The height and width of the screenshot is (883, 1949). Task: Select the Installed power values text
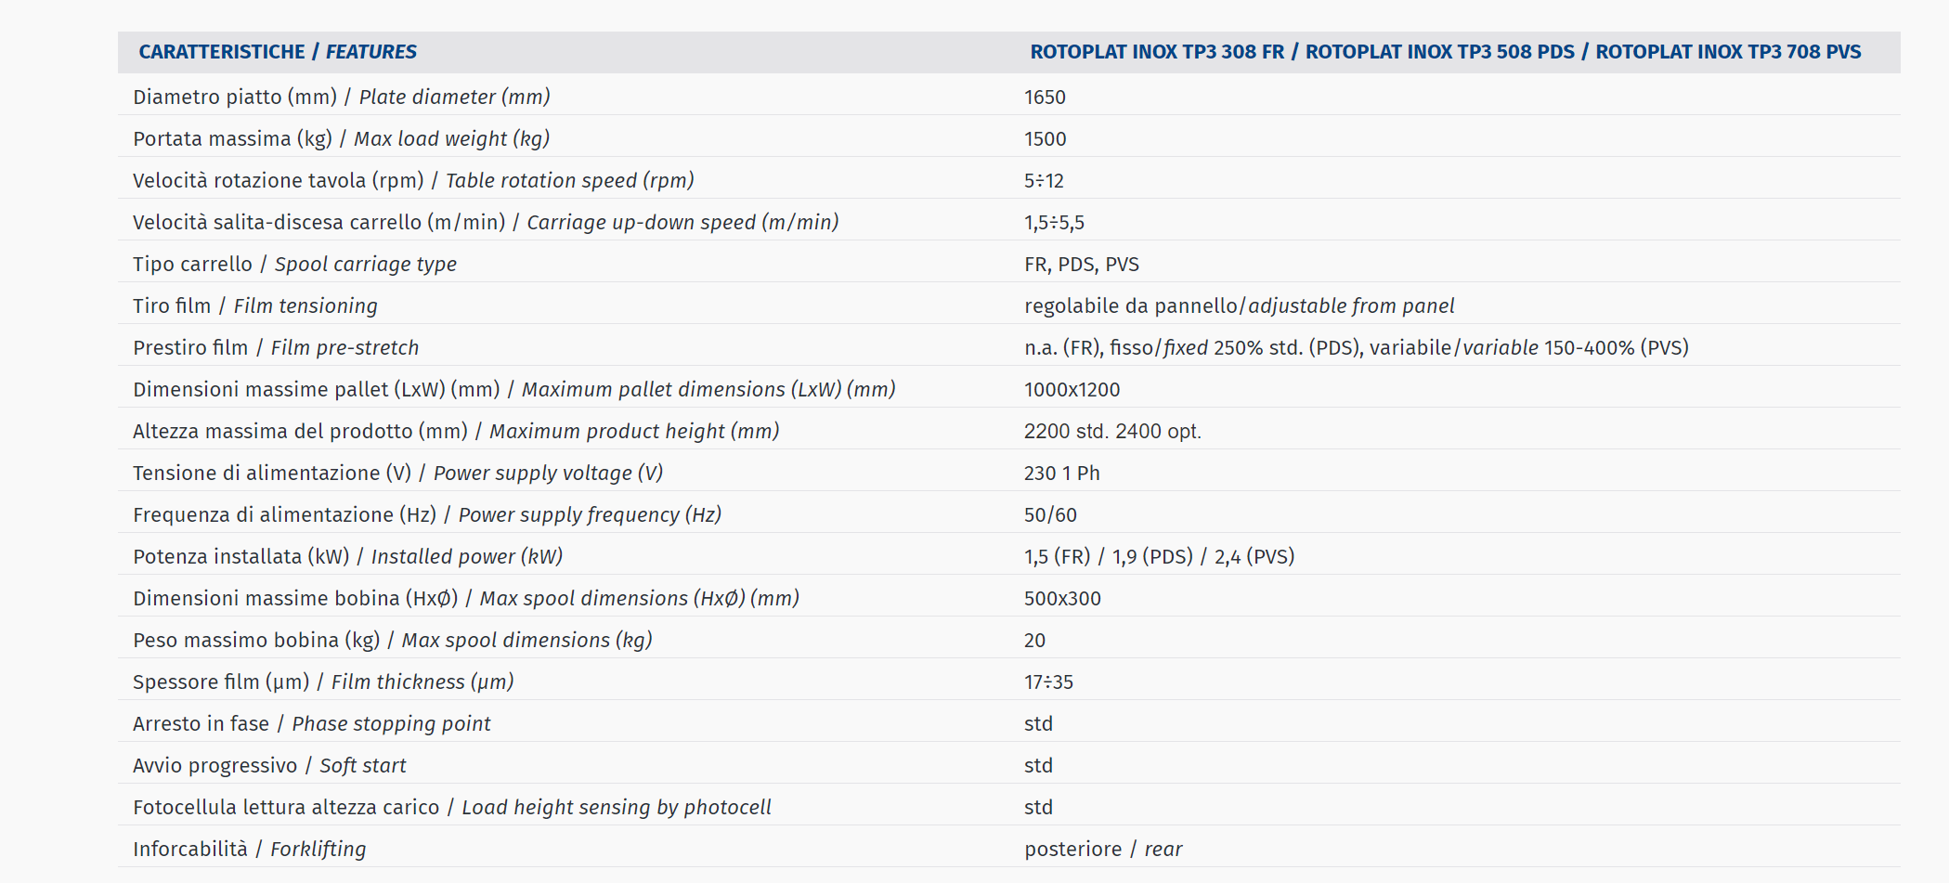(1160, 556)
